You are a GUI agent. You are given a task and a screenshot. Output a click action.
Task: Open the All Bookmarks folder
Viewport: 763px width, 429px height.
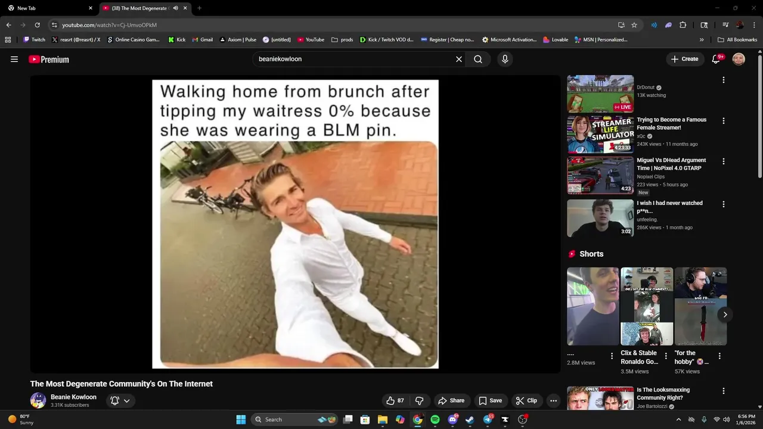pos(737,40)
